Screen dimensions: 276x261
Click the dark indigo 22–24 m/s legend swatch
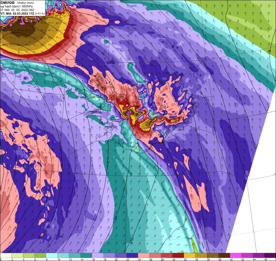pos(132,255)
